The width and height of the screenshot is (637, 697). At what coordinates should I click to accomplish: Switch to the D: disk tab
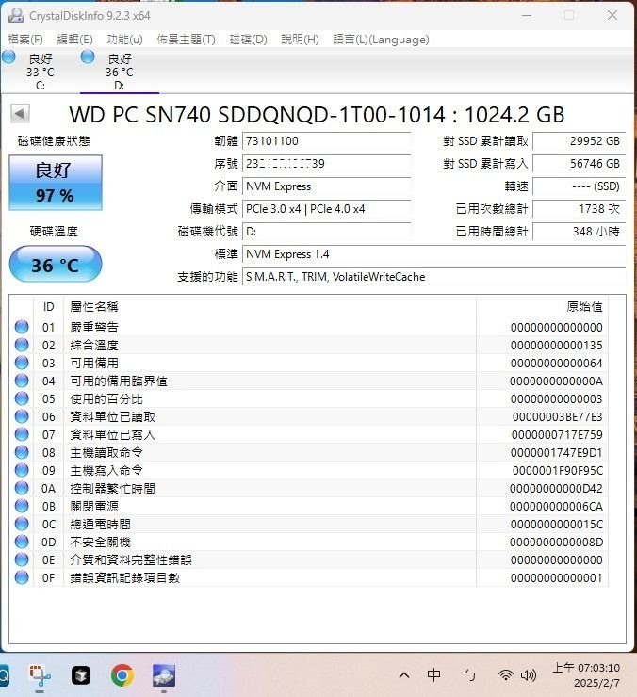[120, 72]
